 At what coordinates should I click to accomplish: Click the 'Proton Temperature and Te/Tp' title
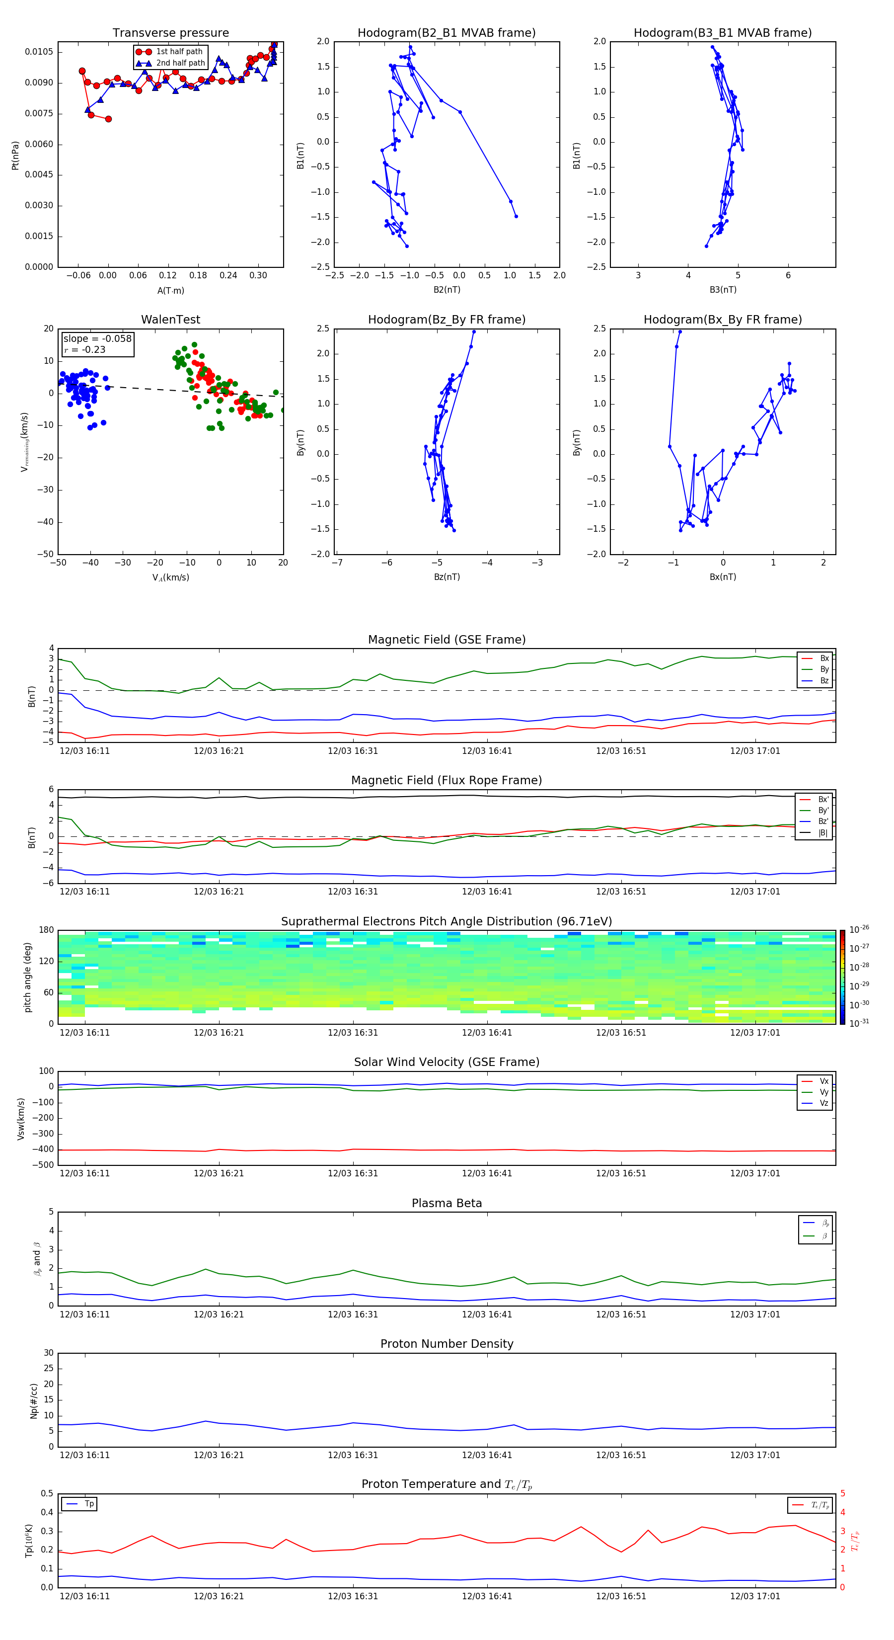pyautogui.click(x=447, y=1484)
